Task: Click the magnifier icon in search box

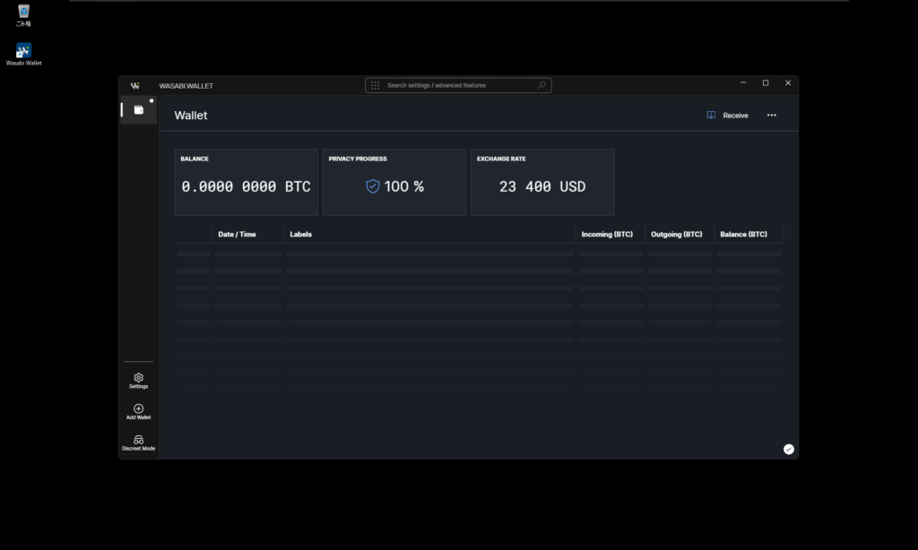Action: click(x=542, y=85)
